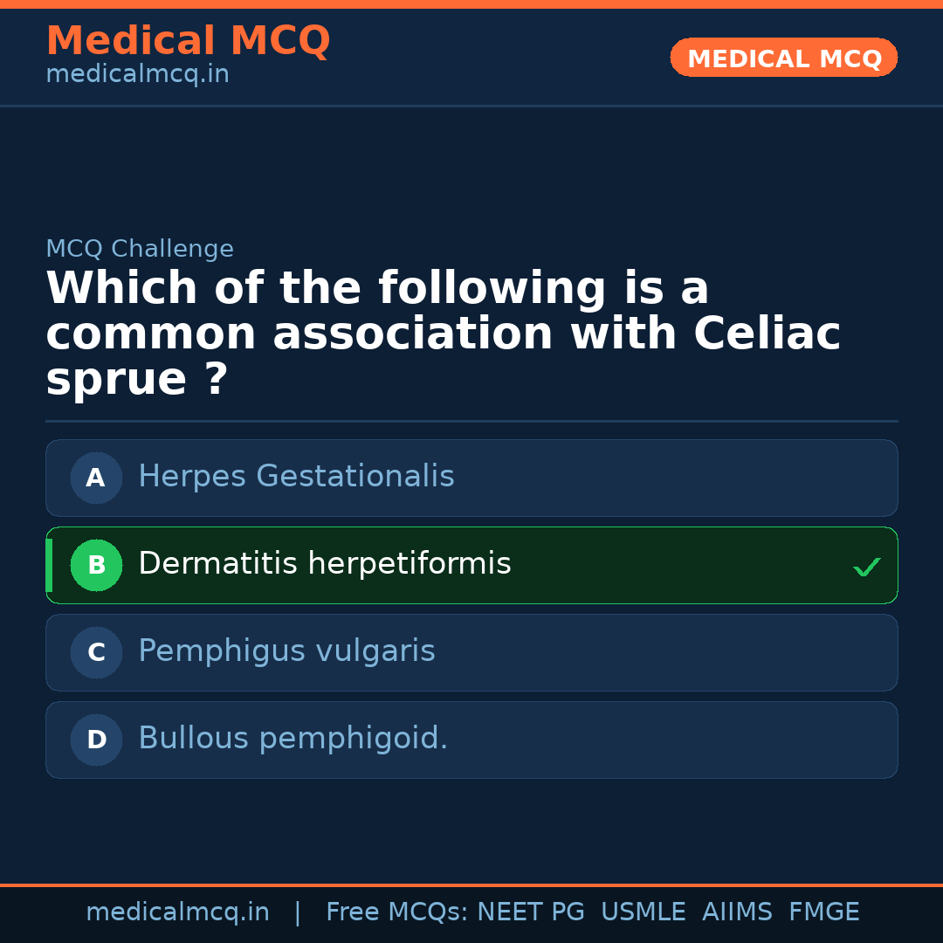Open the medicalmcq.in link under the header title
The width and height of the screenshot is (943, 943).
point(137,75)
